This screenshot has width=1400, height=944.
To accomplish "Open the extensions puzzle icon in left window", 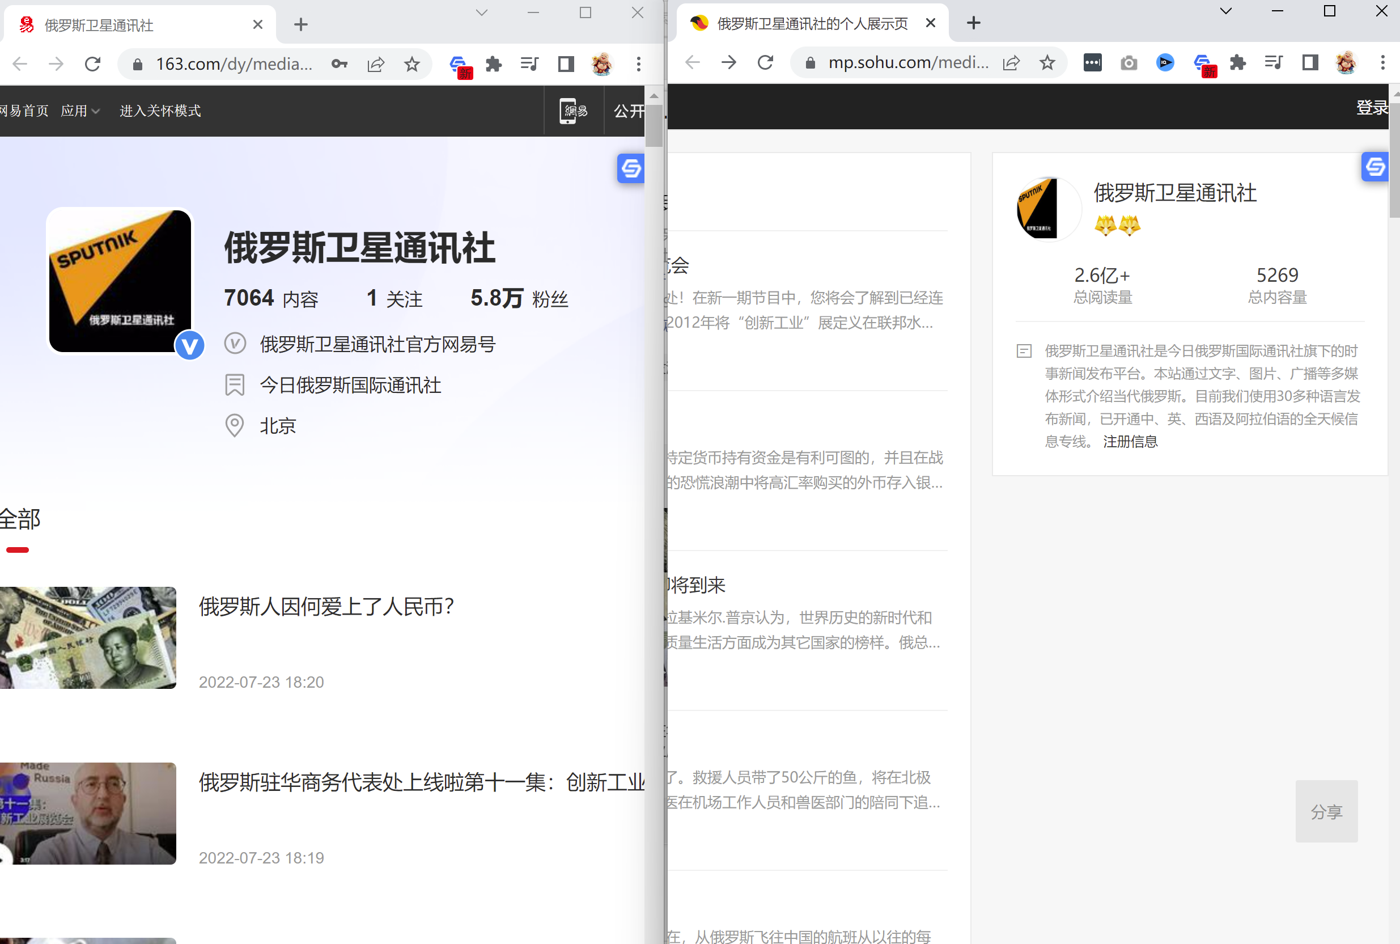I will click(494, 64).
